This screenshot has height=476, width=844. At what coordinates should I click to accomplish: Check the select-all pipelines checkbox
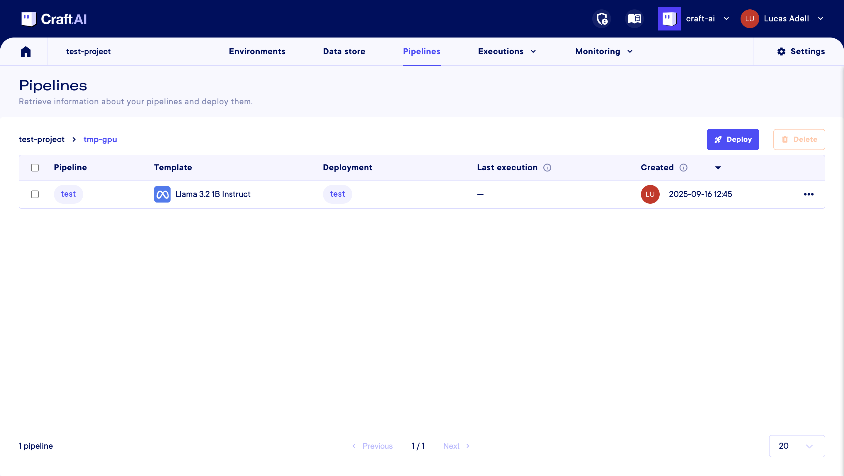pos(35,168)
